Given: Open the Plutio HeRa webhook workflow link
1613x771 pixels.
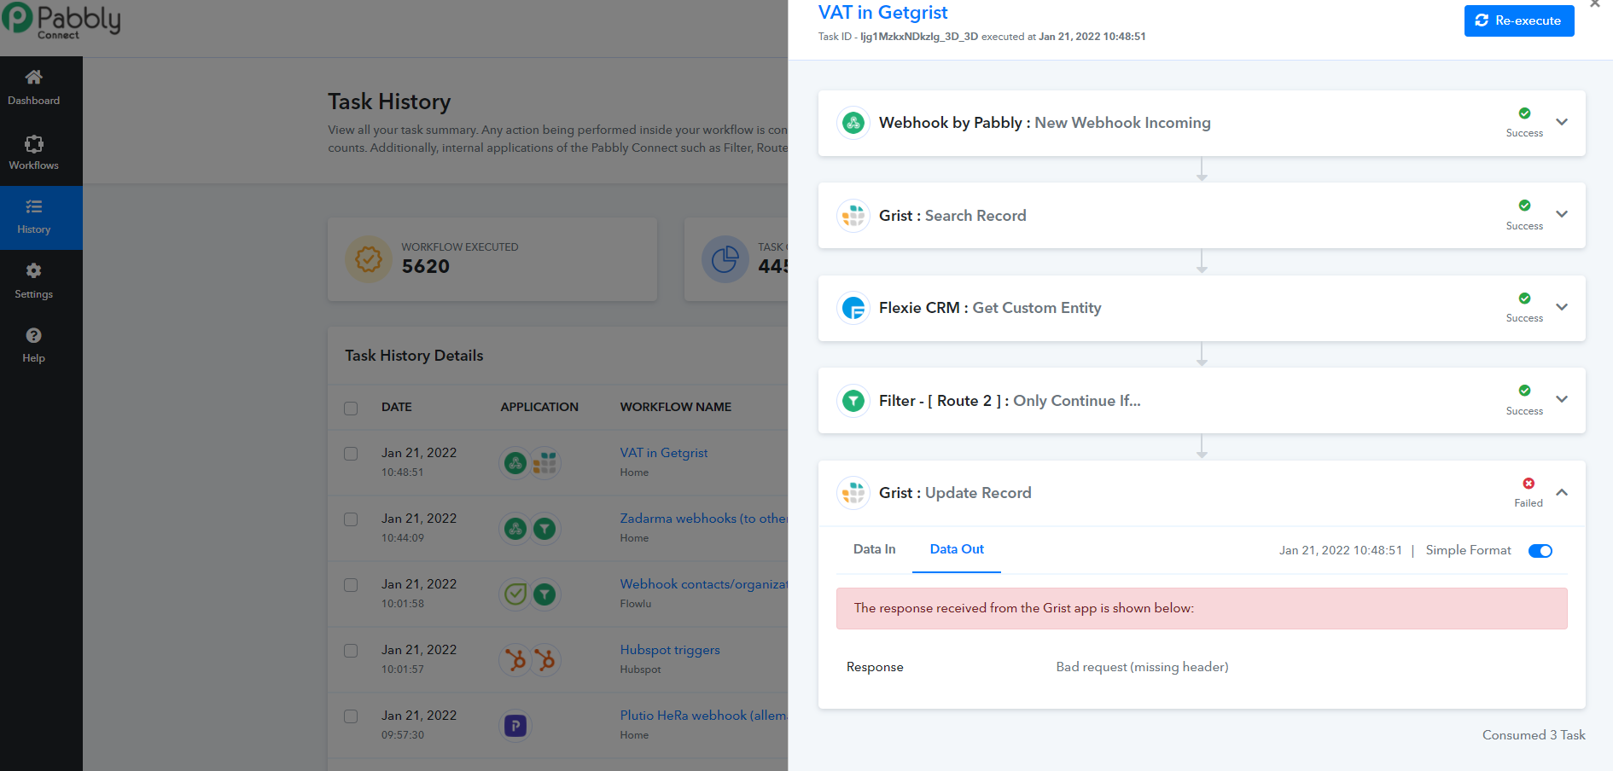Looking at the screenshot, I should pyautogui.click(x=704, y=716).
